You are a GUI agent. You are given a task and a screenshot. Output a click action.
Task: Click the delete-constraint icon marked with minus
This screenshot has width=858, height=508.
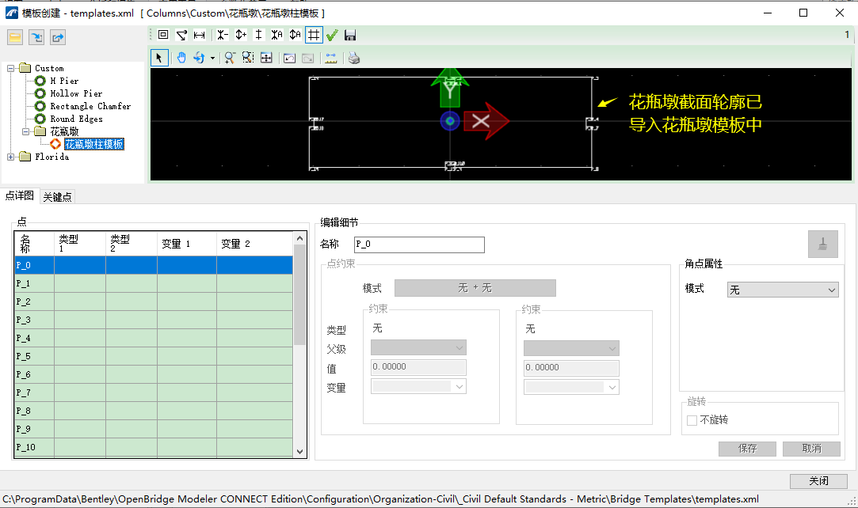[x=222, y=35]
